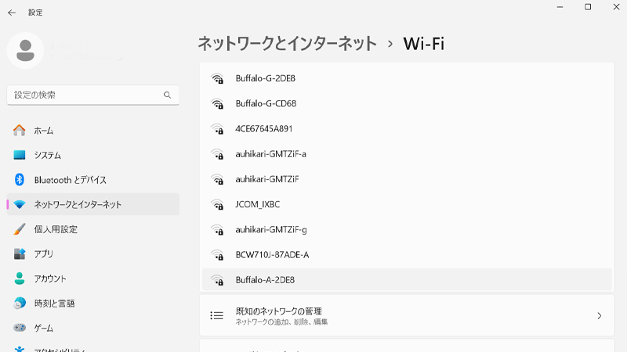The width and height of the screenshot is (627, 352).
Task: Focus the 設定の検索 search field
Action: click(92, 95)
